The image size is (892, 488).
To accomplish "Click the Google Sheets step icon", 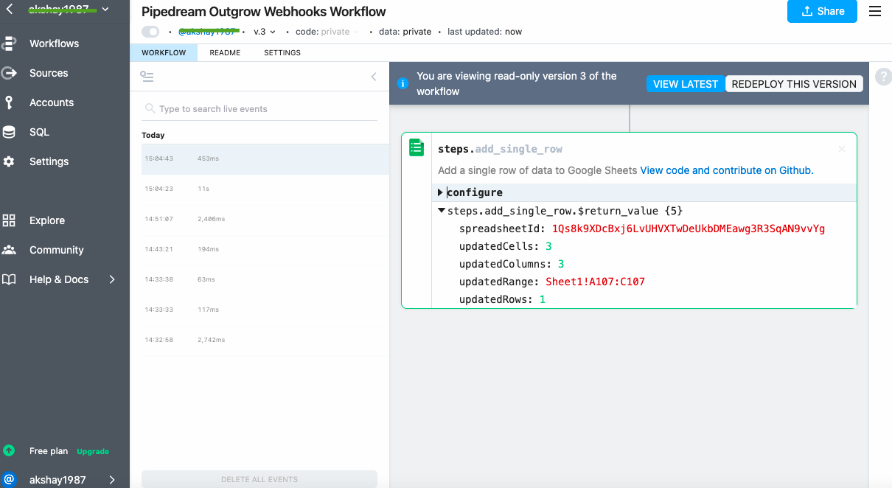I will [417, 147].
